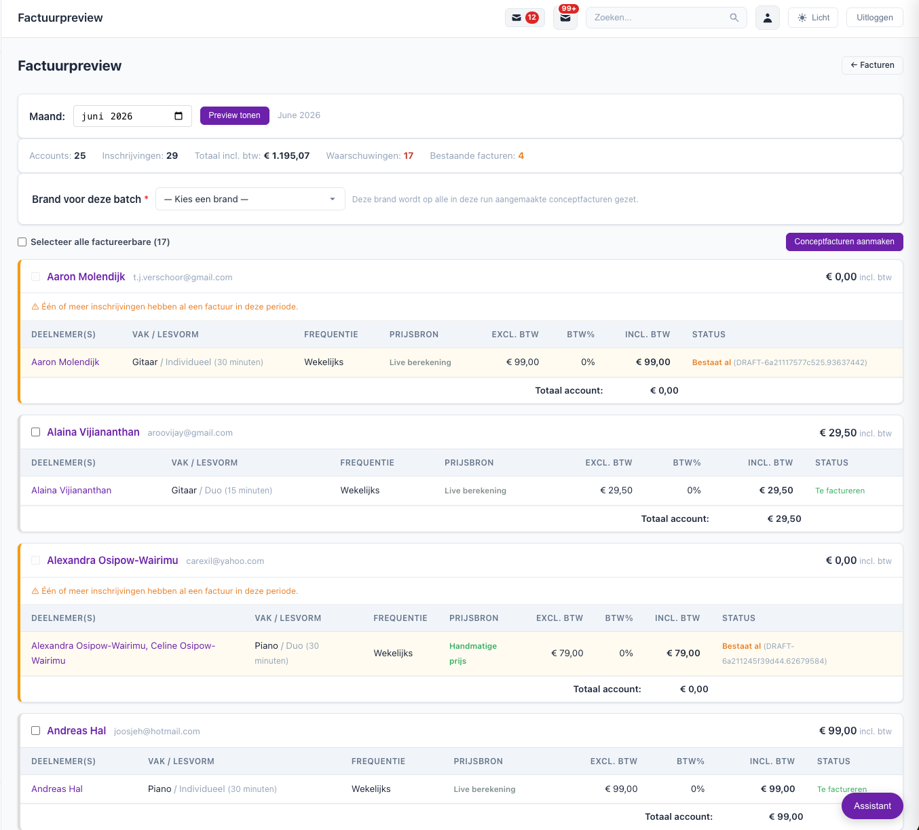Click Te factureren status in Andreas Hal row
The height and width of the screenshot is (830, 919).
pyautogui.click(x=842, y=789)
